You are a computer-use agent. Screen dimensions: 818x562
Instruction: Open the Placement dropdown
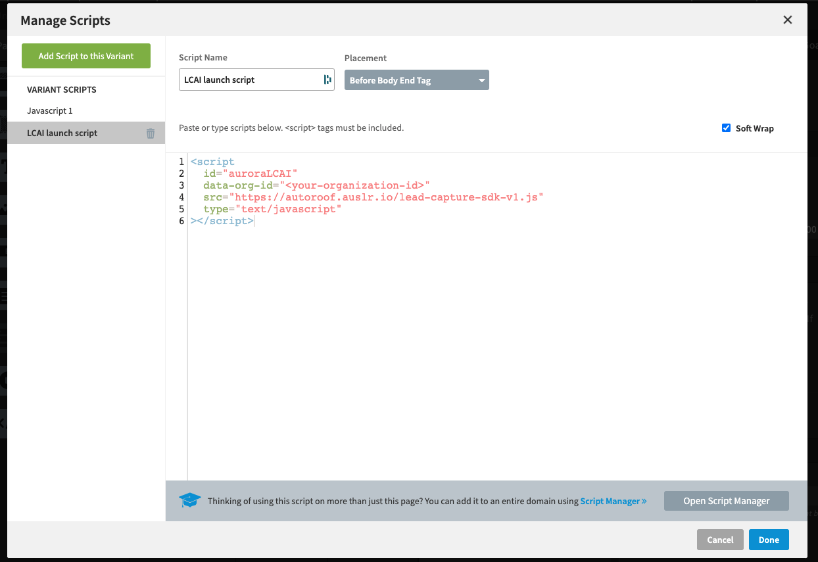point(417,80)
